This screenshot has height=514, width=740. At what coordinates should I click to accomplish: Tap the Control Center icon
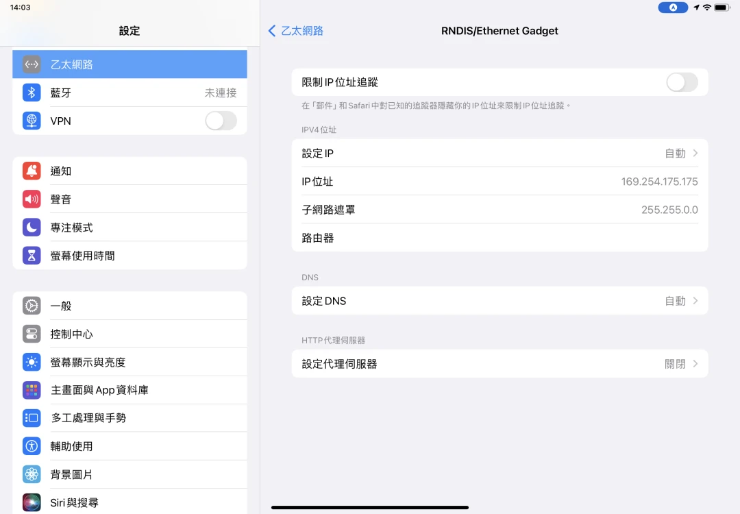(x=32, y=334)
